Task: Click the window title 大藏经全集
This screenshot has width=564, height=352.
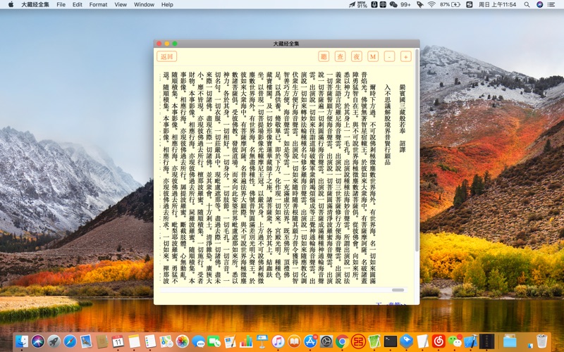Action: [286, 44]
